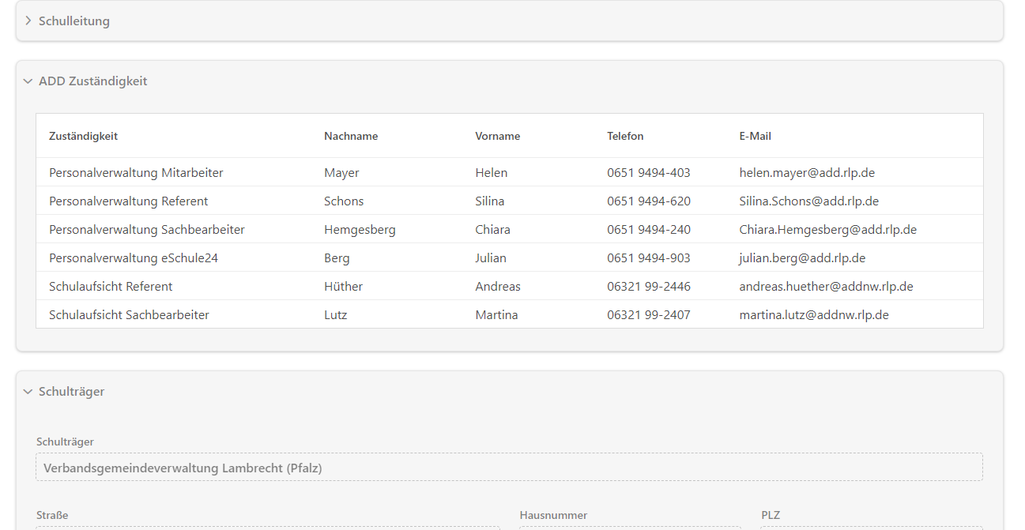Click email Chiara.Hemgesberg@add.rlp.de
This screenshot has width=1025, height=530.
click(827, 230)
